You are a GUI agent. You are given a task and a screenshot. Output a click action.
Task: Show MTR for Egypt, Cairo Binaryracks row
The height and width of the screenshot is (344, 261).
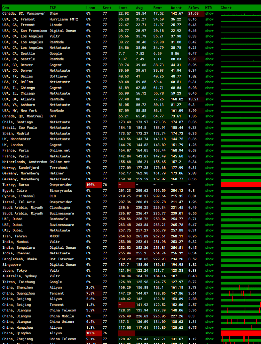tap(209, 191)
